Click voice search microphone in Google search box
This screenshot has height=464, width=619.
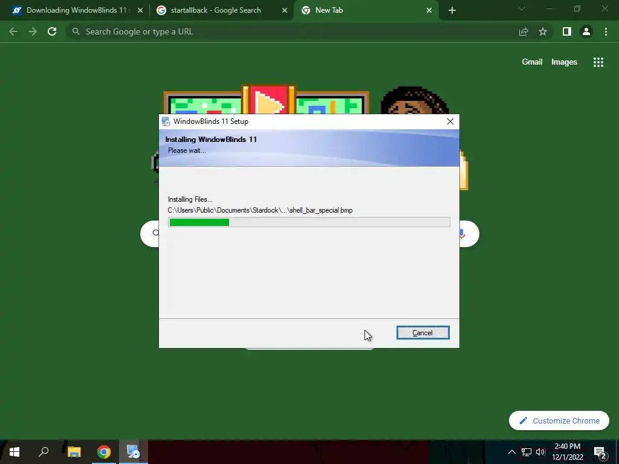tap(462, 234)
